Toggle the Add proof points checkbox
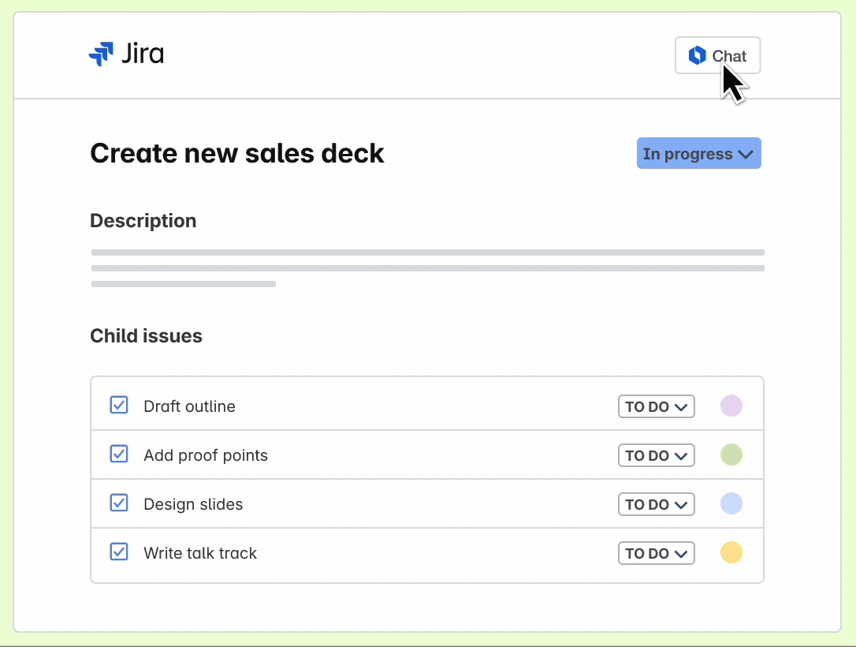The width and height of the screenshot is (856, 647). pos(119,454)
